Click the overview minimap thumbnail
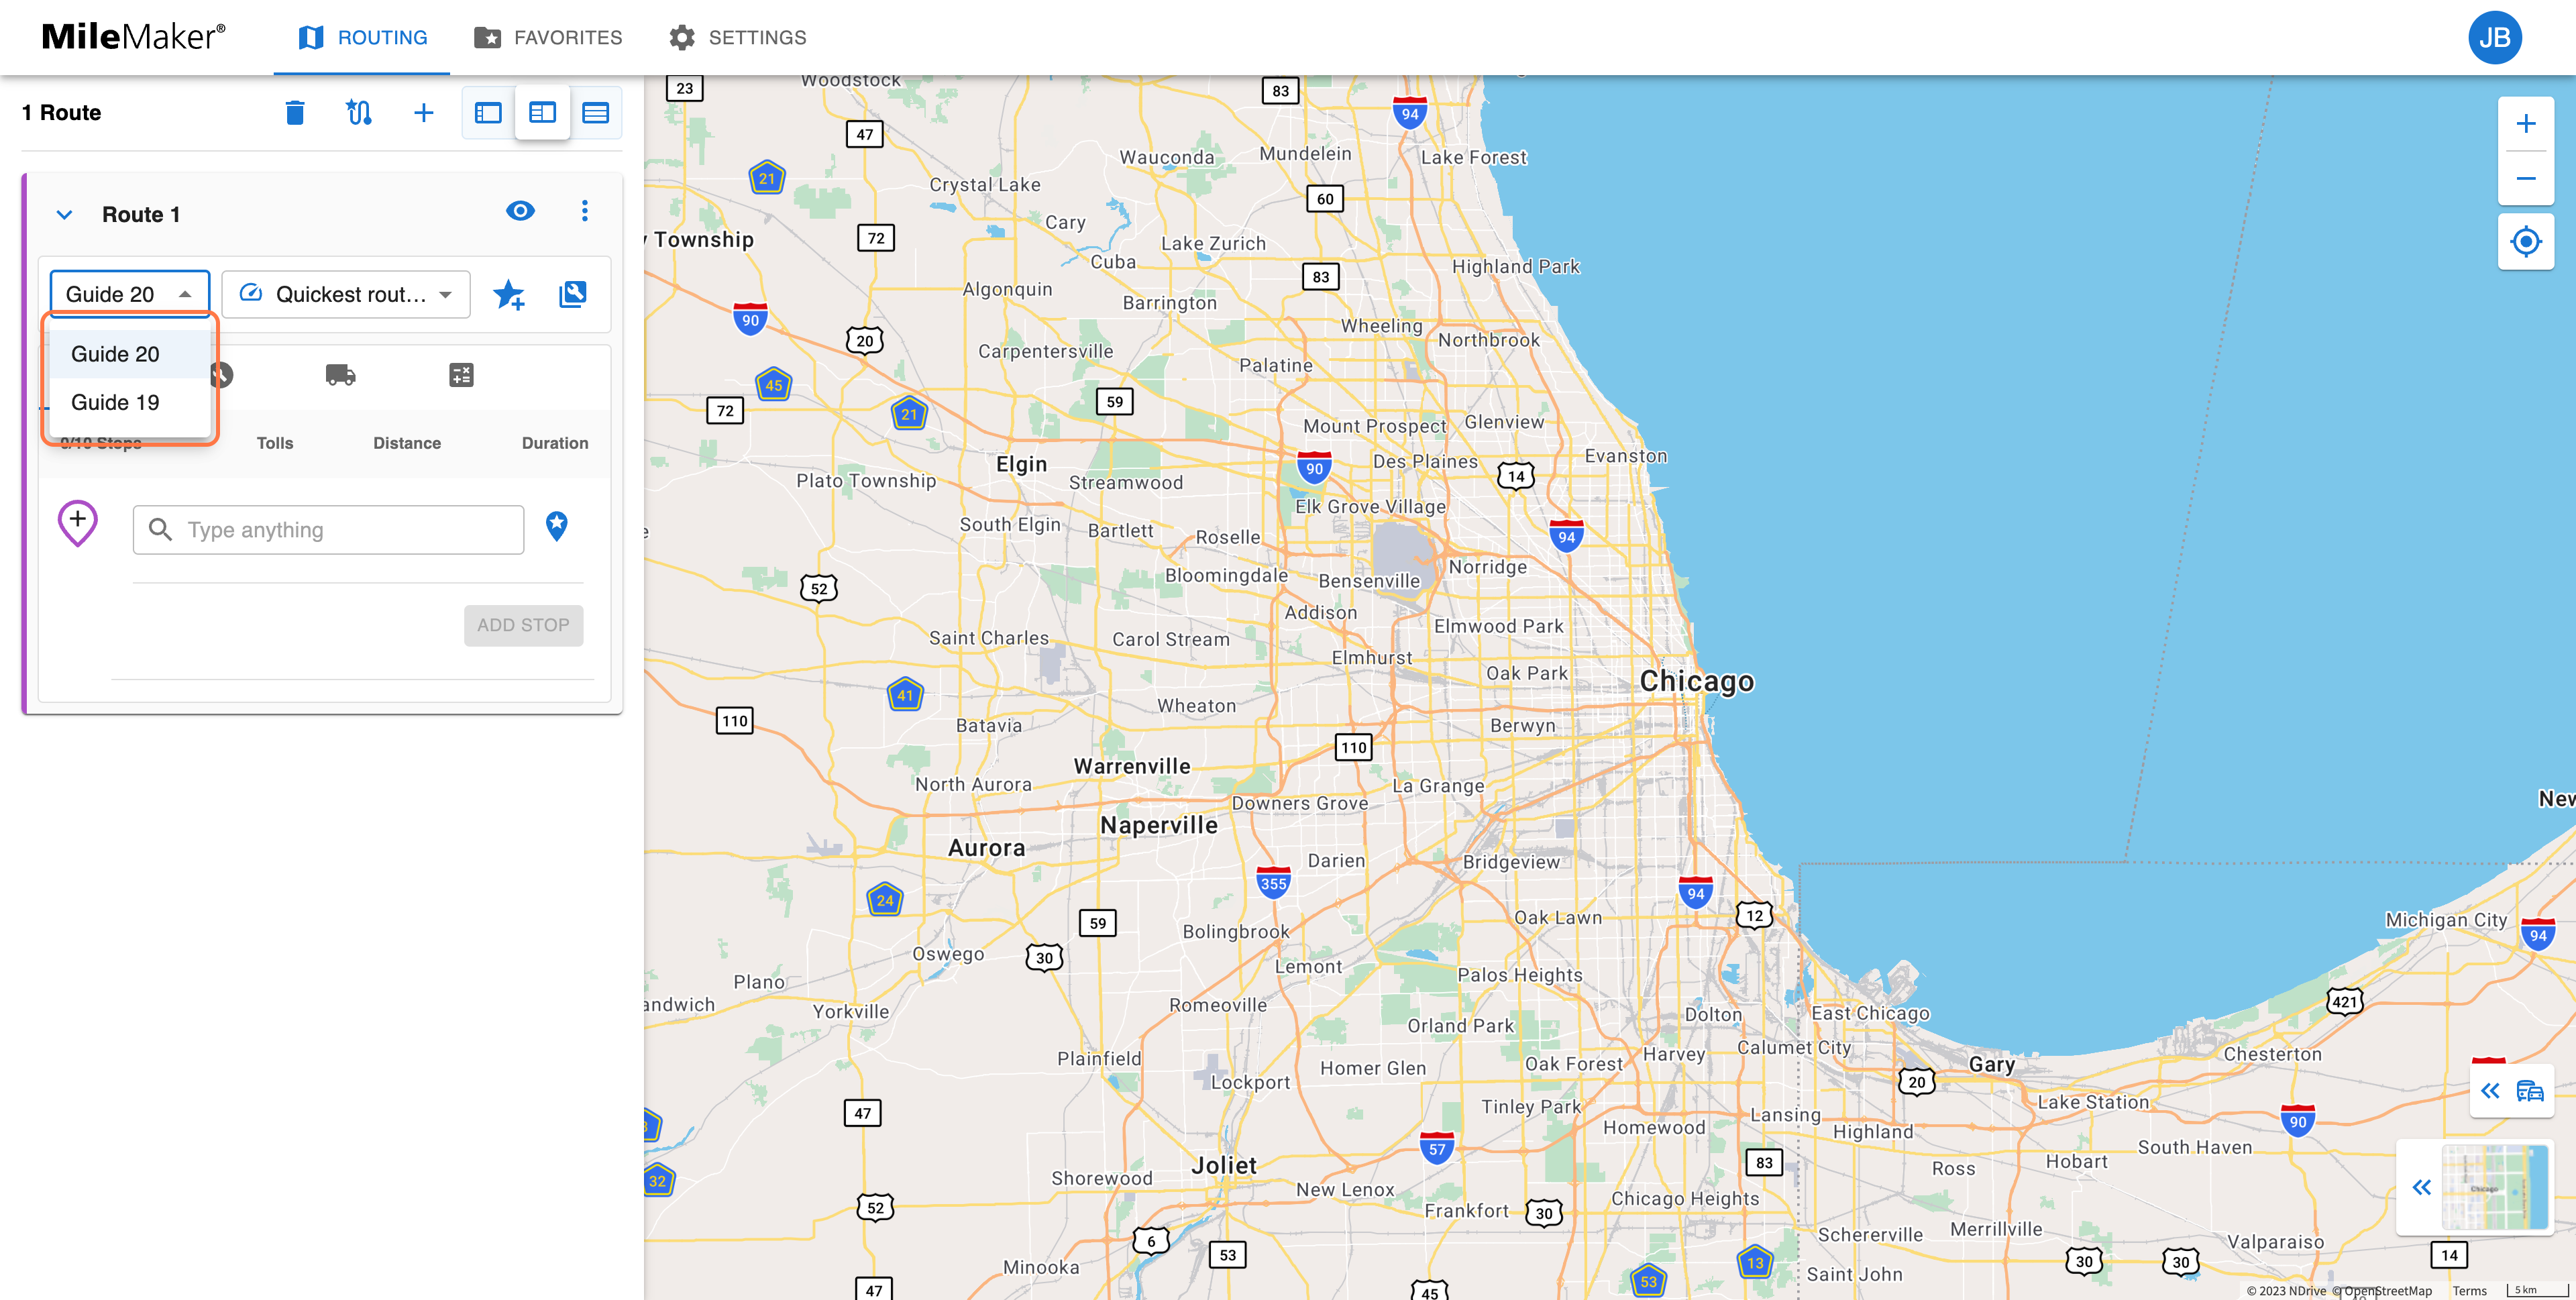This screenshot has height=1300, width=2576. pyautogui.click(x=2495, y=1187)
